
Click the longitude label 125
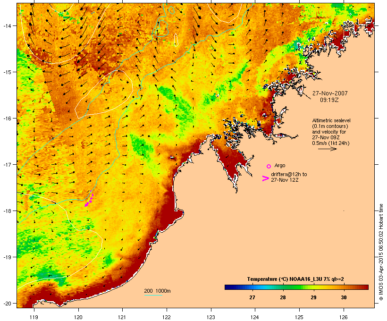[299, 317]
